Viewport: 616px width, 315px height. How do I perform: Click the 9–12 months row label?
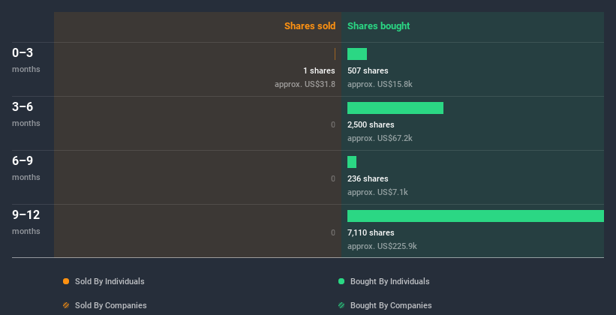pos(26,222)
